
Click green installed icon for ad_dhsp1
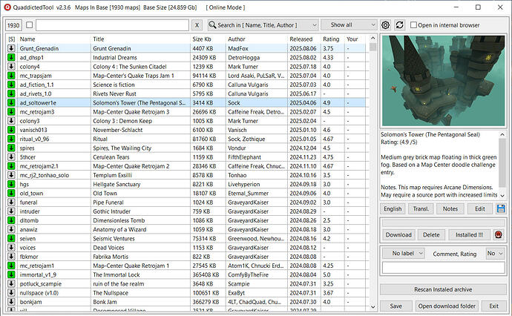tap(11, 57)
